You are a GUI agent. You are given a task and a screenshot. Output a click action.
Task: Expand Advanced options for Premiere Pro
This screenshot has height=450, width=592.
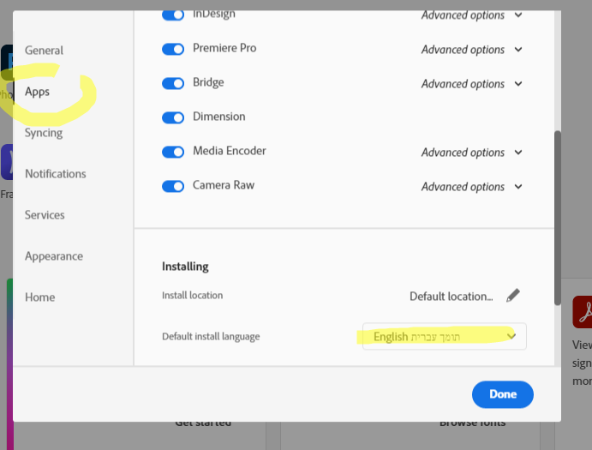click(471, 50)
